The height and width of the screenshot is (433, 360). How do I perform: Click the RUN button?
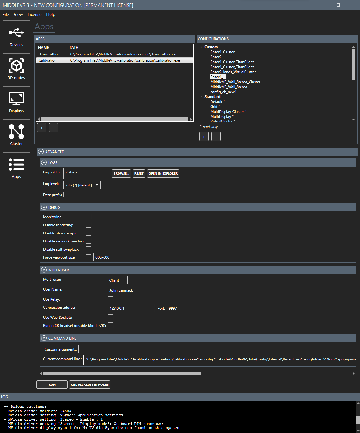52,384
